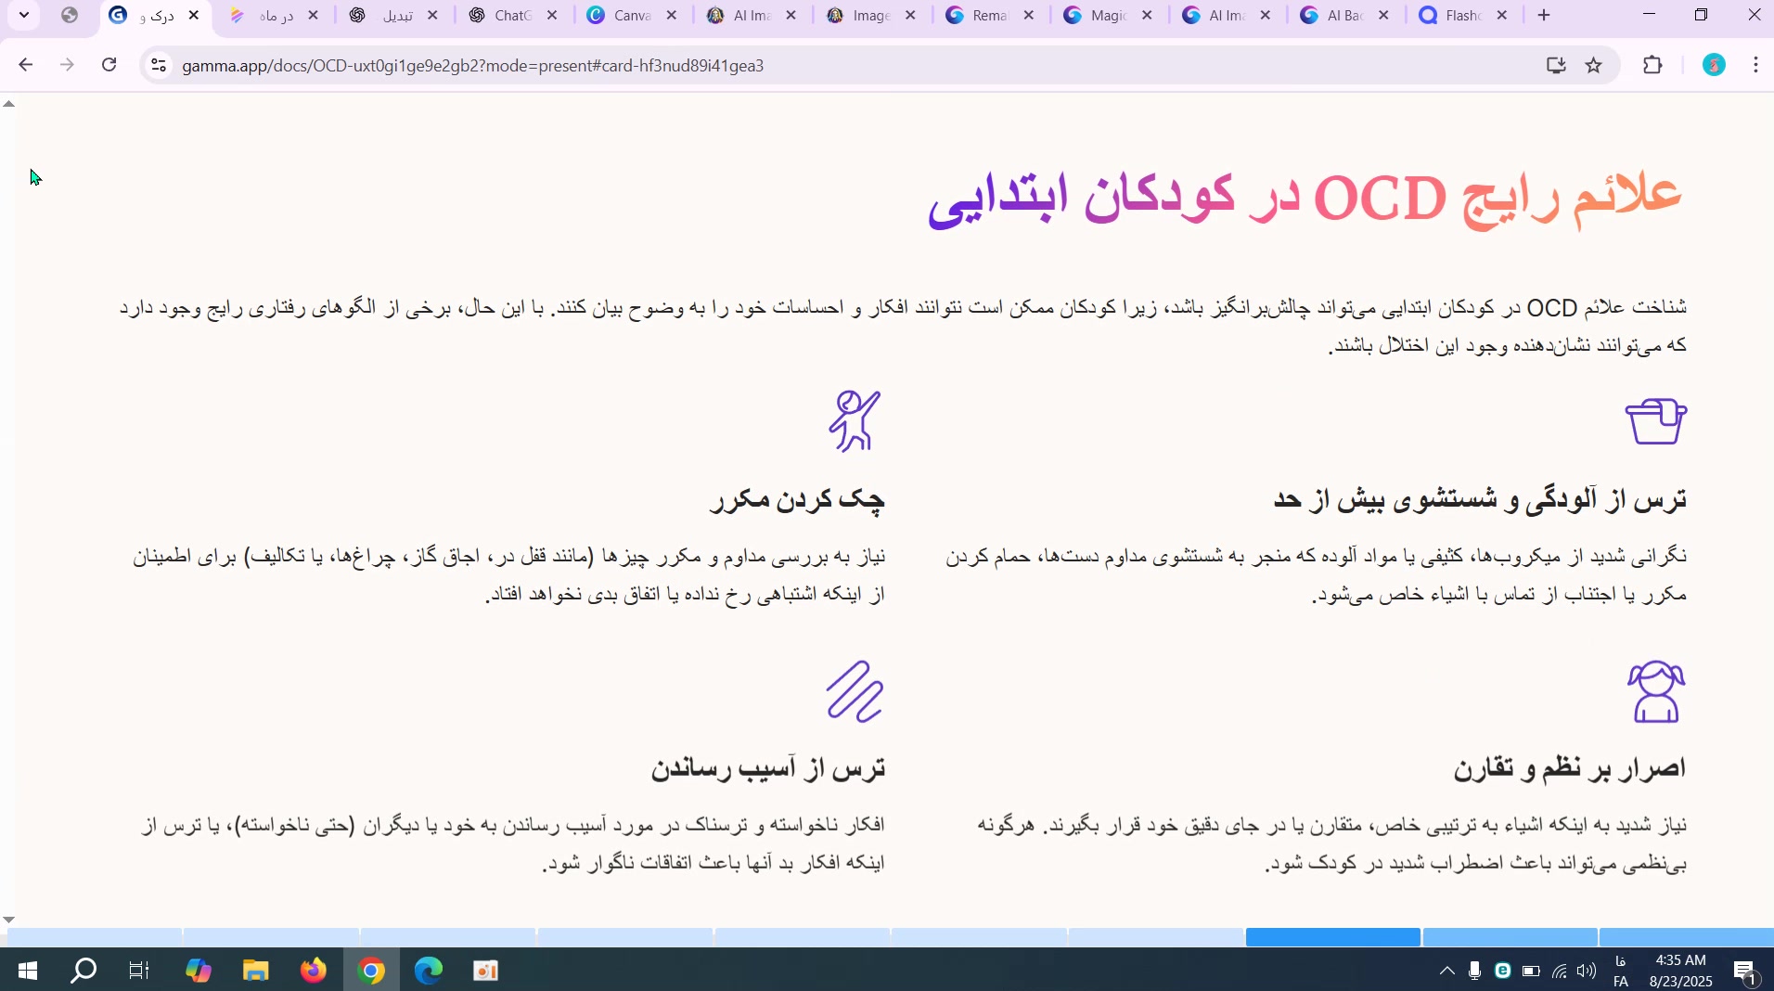Viewport: 1774px width, 991px height.
Task: Open Task View on the taskbar
Action: tap(139, 972)
